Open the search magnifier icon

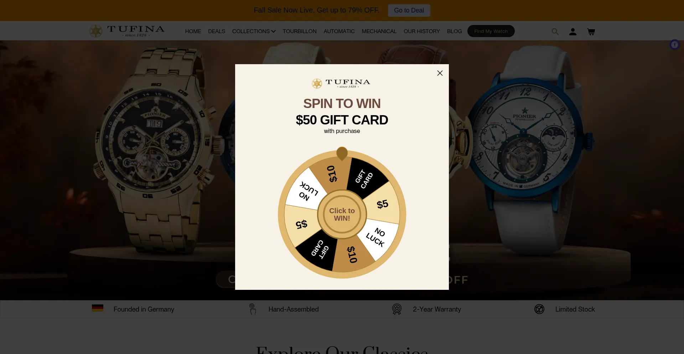[x=555, y=32]
